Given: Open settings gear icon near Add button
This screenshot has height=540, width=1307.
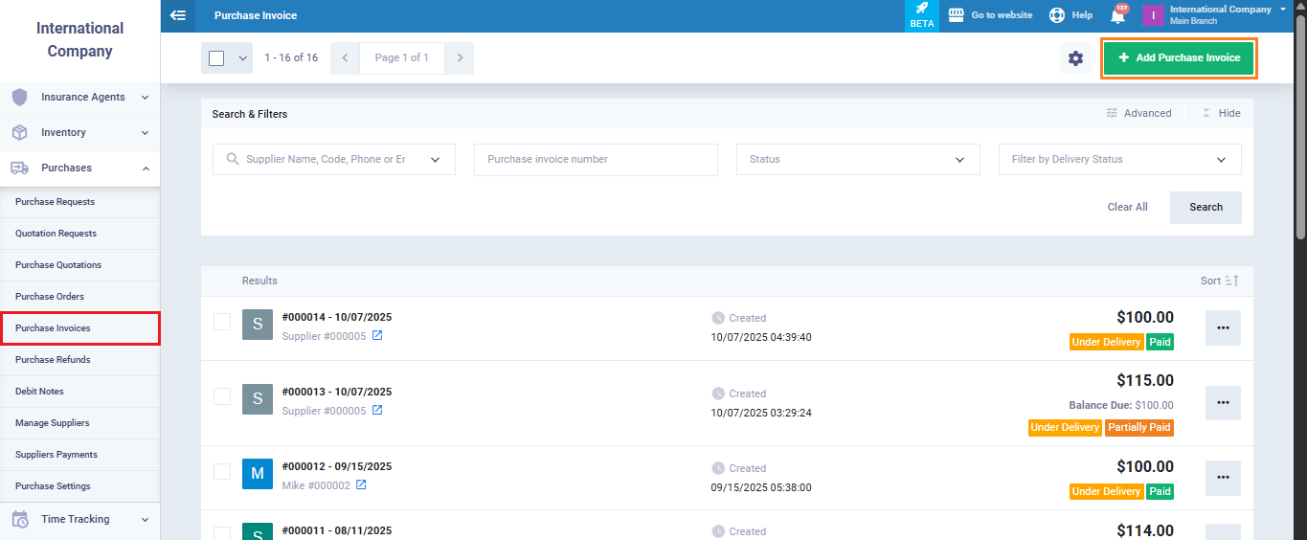Looking at the screenshot, I should [x=1075, y=58].
